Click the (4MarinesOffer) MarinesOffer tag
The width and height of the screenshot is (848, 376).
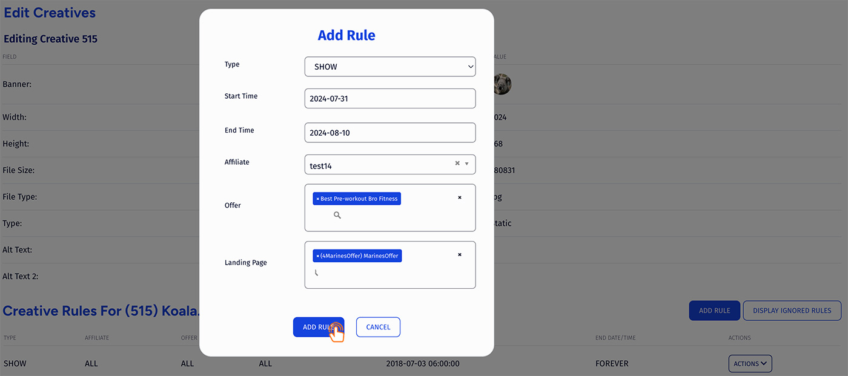click(357, 256)
